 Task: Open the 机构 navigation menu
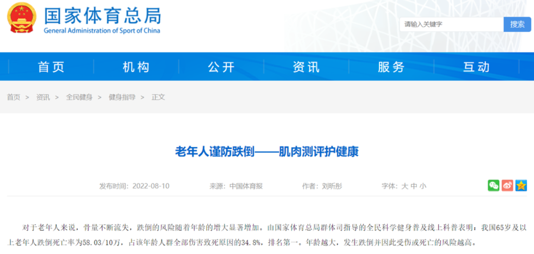click(136, 67)
